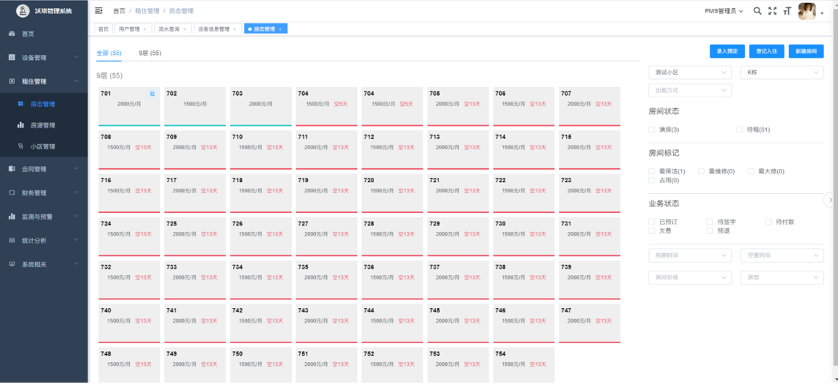
Task: Click the font size icon
Action: [787, 11]
